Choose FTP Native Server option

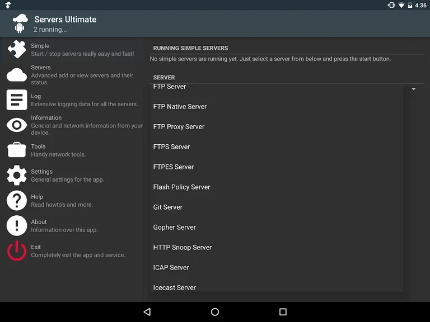pyautogui.click(x=180, y=107)
